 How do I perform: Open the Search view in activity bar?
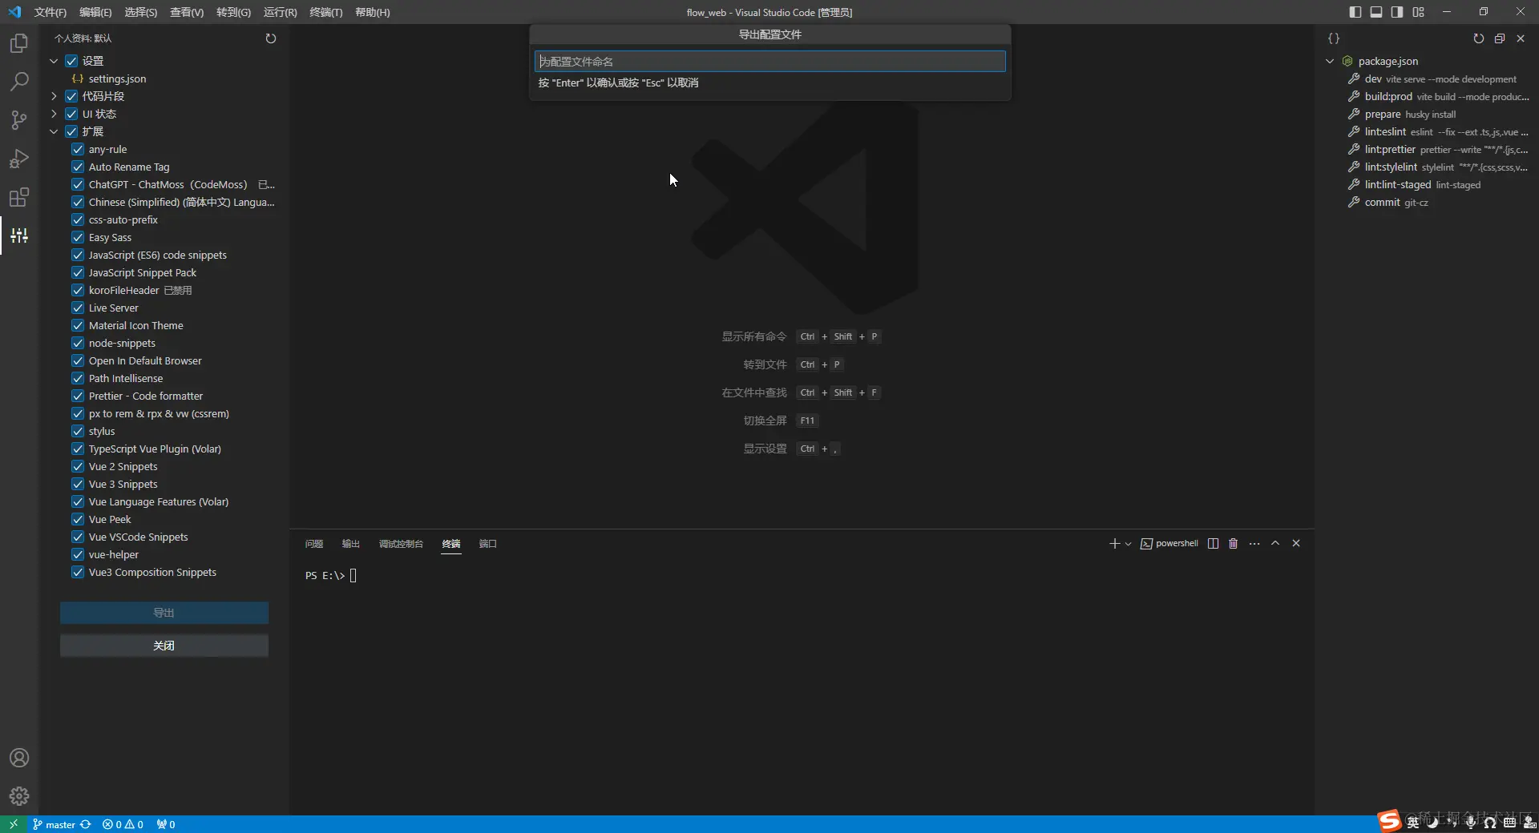[x=19, y=82]
